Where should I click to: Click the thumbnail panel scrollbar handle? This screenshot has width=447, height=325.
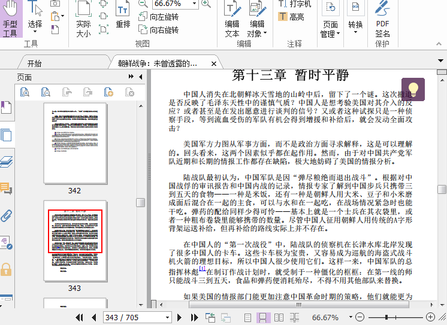(x=141, y=202)
